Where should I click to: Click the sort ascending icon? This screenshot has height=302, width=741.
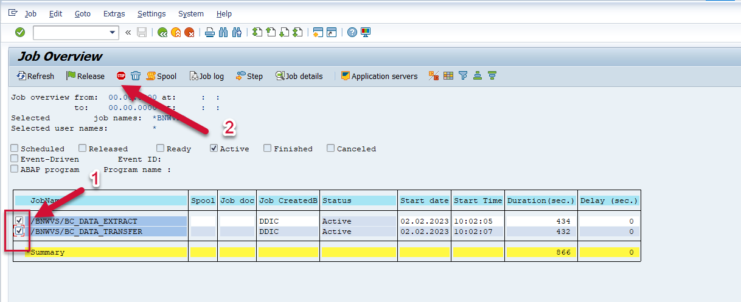[478, 76]
